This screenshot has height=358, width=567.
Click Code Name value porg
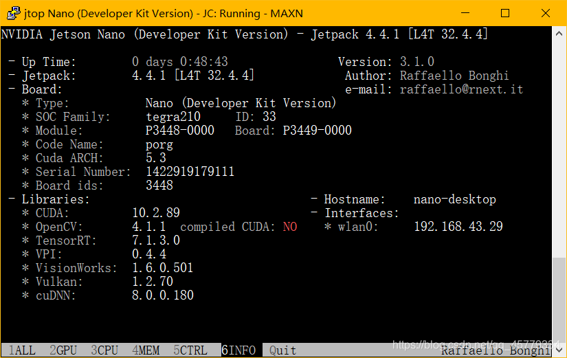click(159, 145)
